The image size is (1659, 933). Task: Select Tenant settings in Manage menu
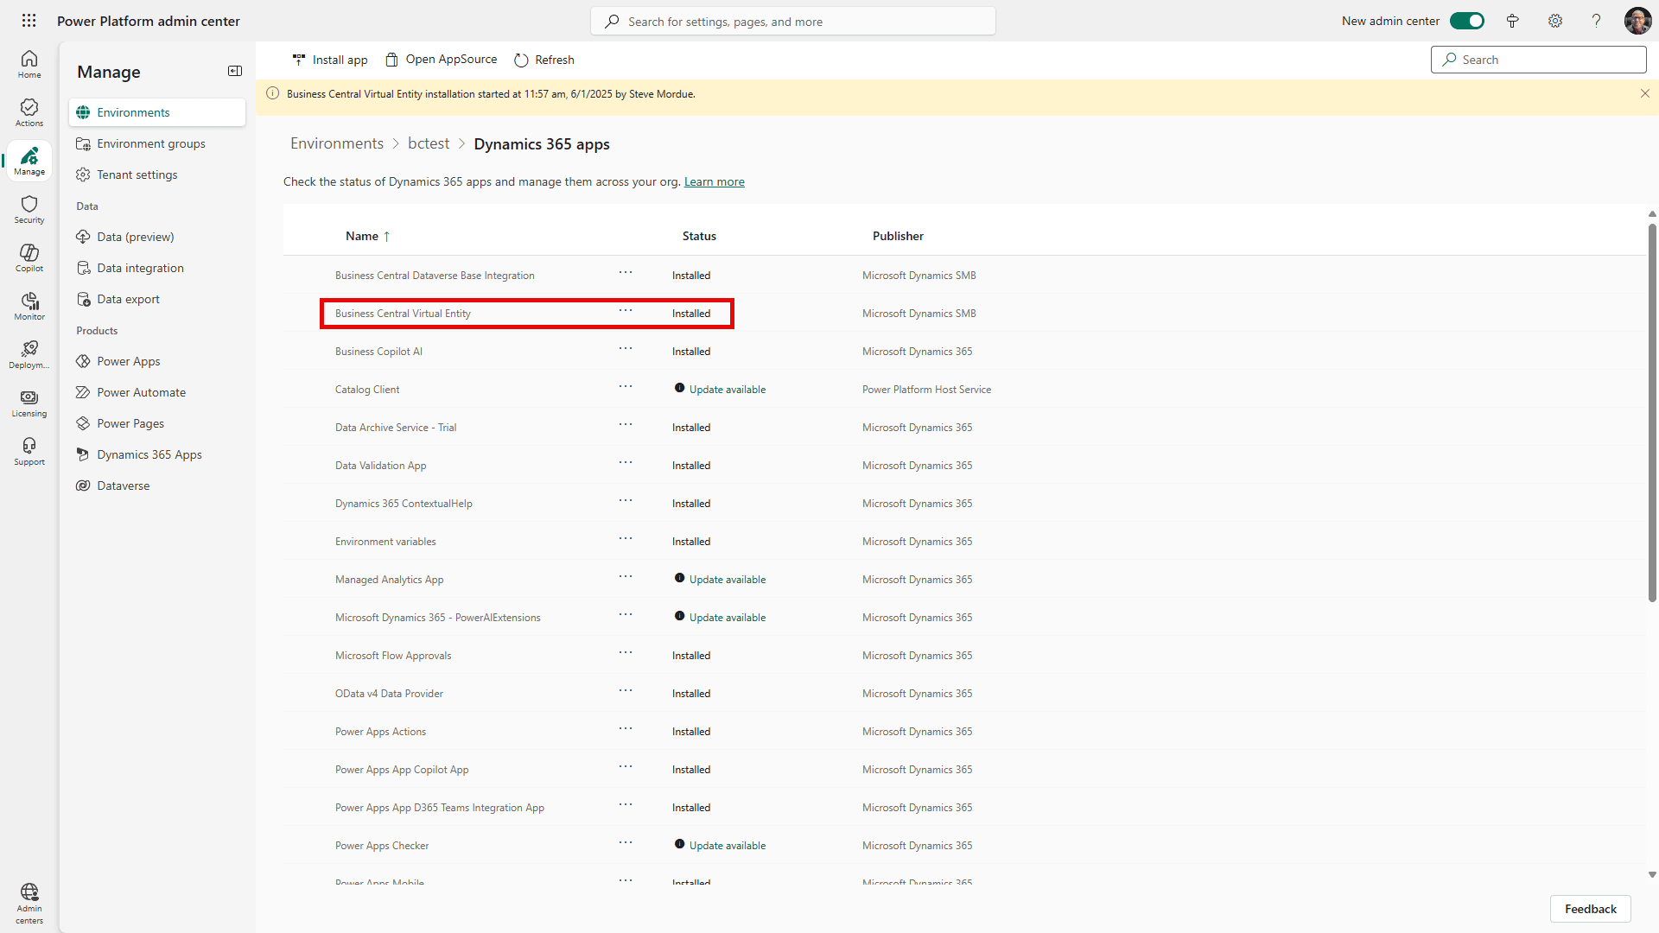pos(137,175)
